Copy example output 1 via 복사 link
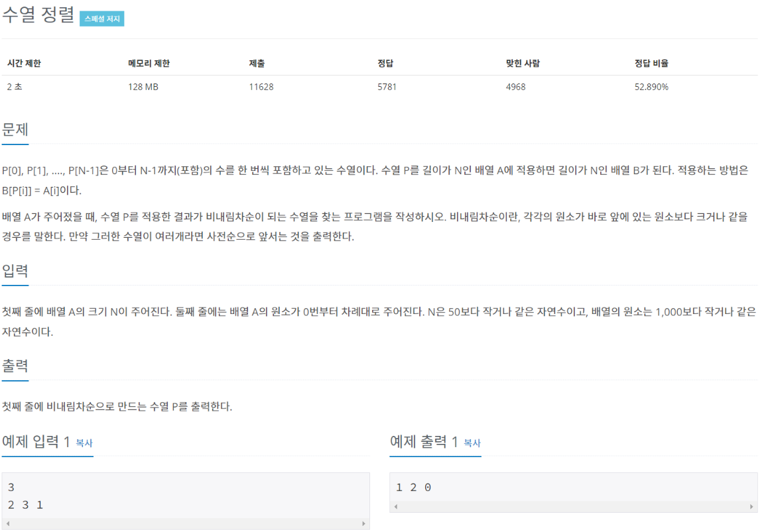 (x=472, y=443)
